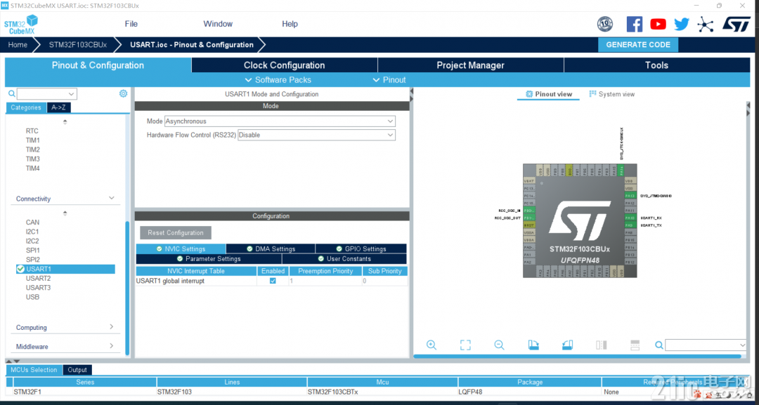Viewport: 759px width, 405px height.
Task: Open the YouTube icon in header
Action: coord(658,24)
